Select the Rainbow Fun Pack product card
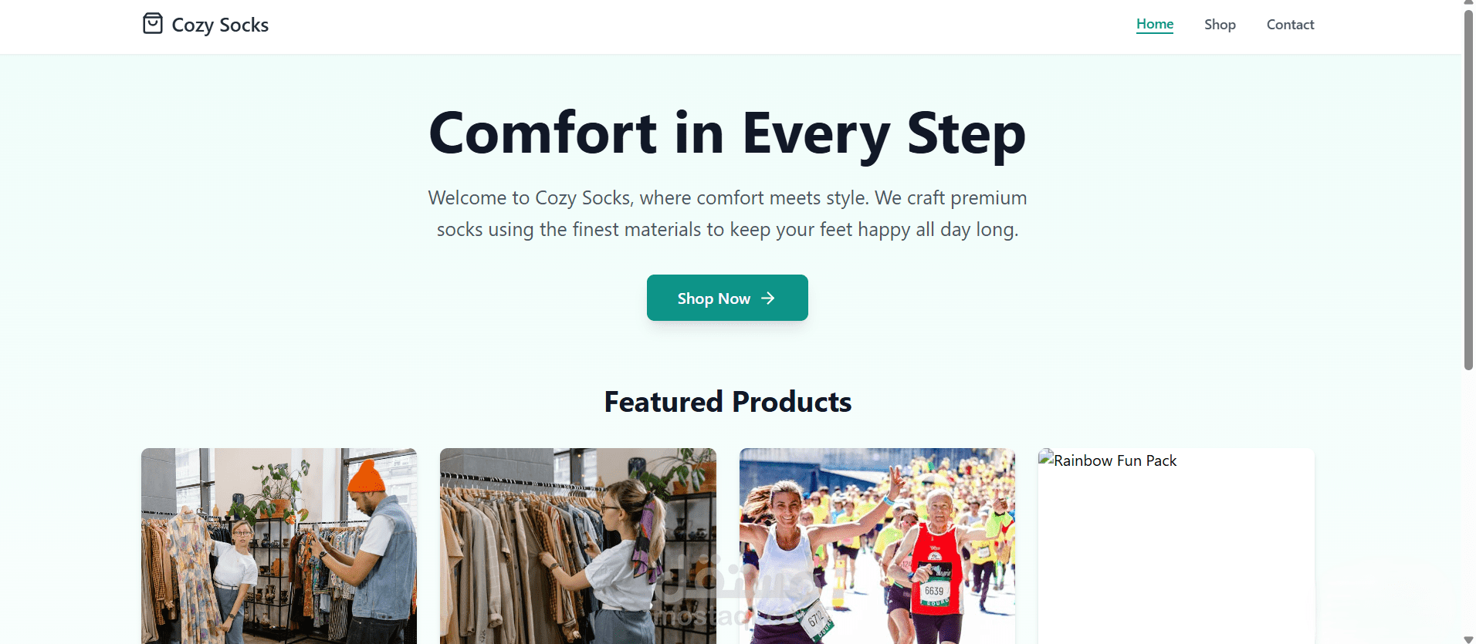 click(x=1176, y=546)
